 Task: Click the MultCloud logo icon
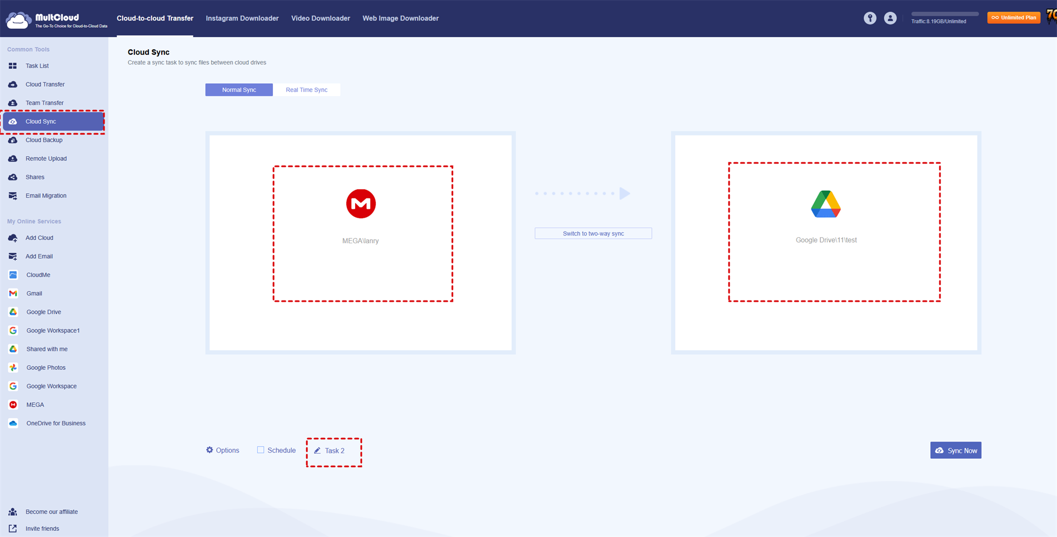[x=18, y=19]
